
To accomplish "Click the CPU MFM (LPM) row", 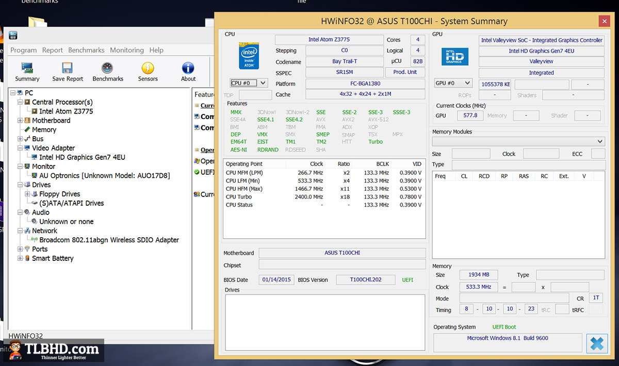I will pos(324,173).
